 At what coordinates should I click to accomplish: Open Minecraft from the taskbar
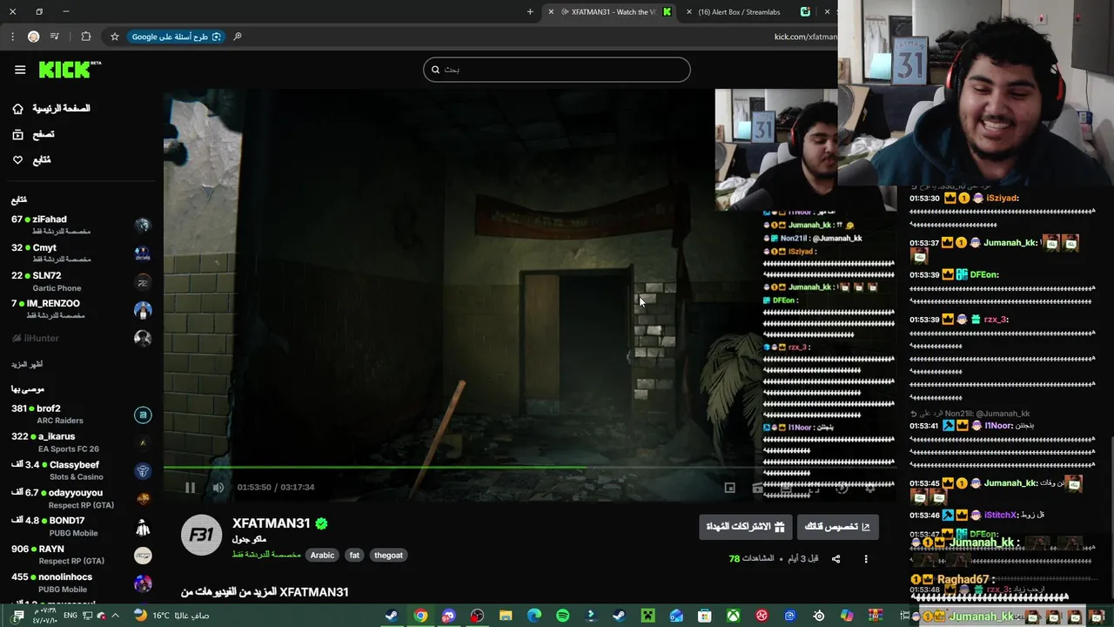(x=648, y=616)
